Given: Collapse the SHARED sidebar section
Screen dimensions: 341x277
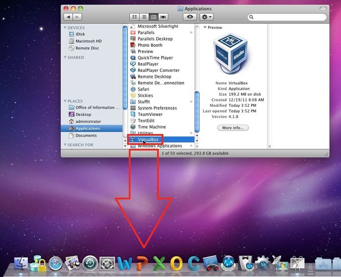Looking at the screenshot, I should click(x=65, y=57).
